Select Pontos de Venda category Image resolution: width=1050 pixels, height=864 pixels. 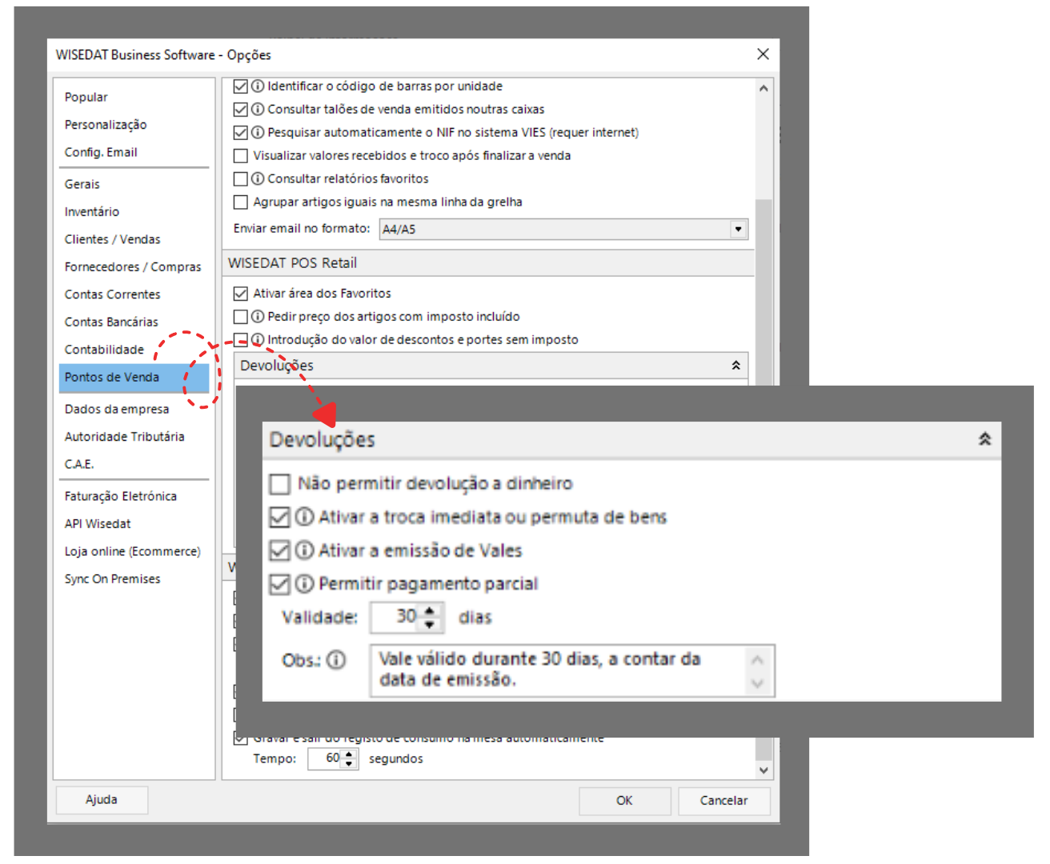tap(134, 378)
